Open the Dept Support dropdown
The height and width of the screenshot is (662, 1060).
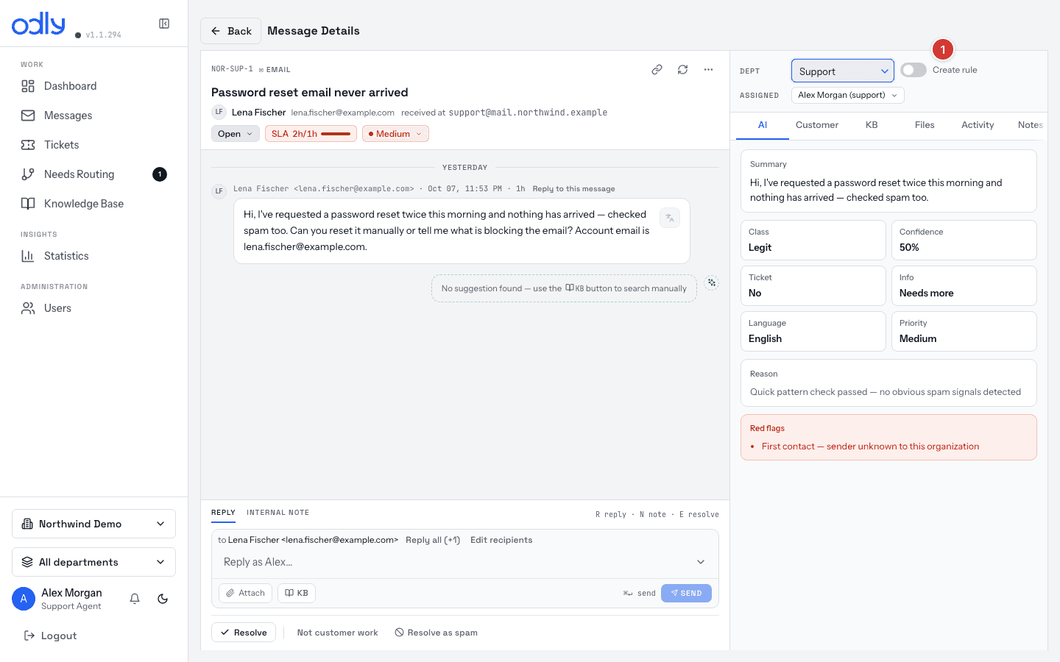click(843, 71)
